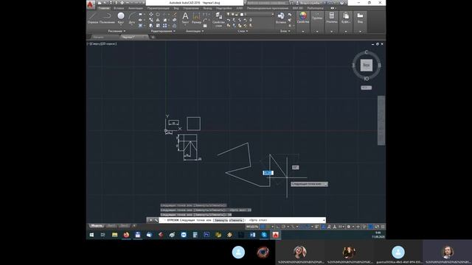Expand the Блок panel
472x265 pixels.
(285, 31)
